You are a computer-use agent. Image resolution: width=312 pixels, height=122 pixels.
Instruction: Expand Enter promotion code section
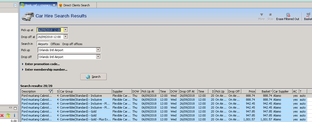(x=41, y=64)
